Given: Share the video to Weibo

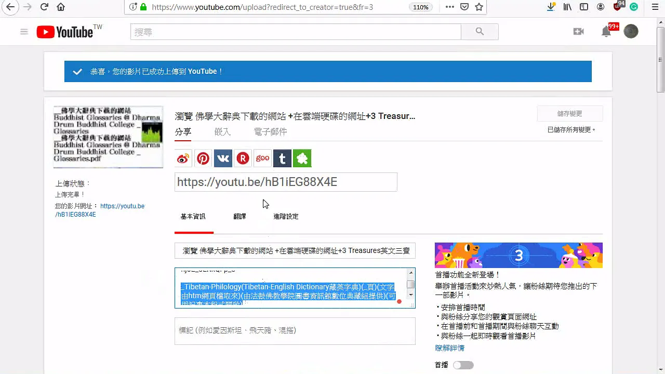Looking at the screenshot, I should point(183,158).
